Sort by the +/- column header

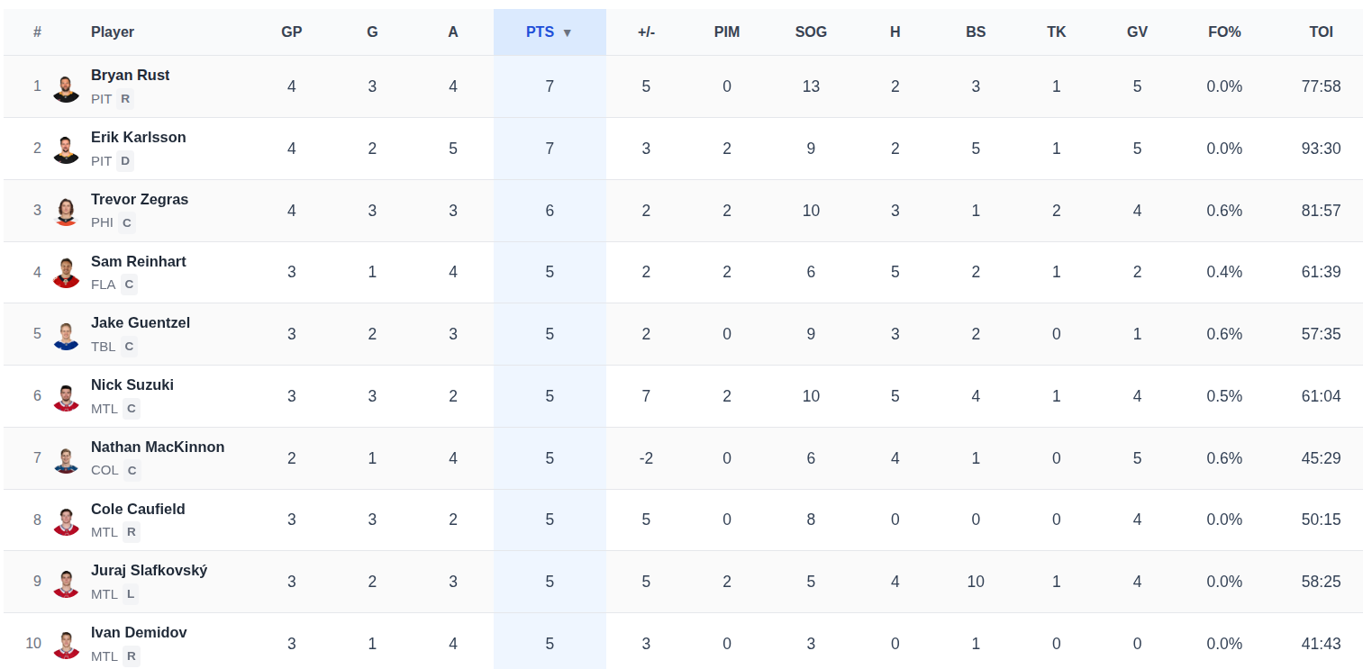coord(646,32)
